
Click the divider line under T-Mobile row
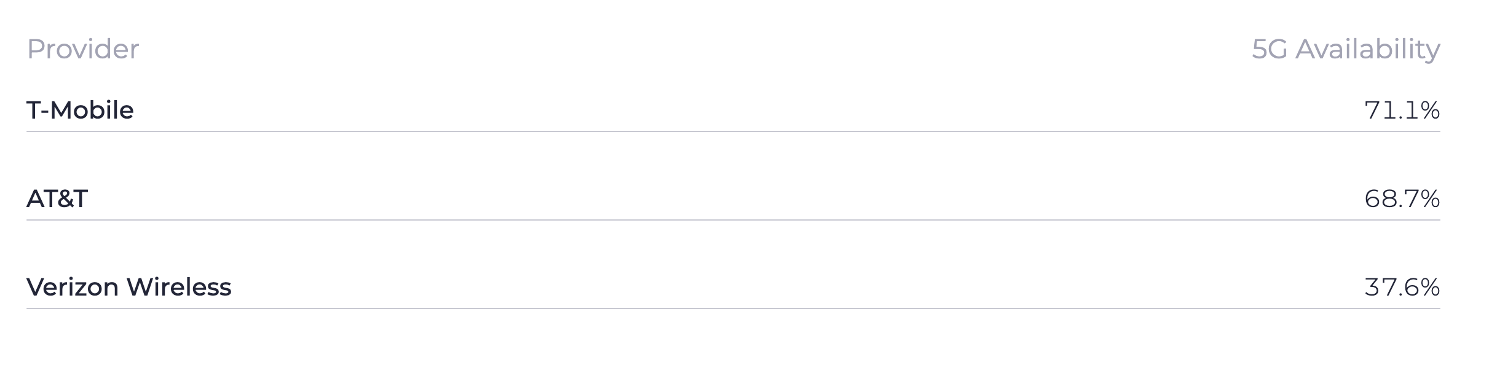[x=733, y=131]
